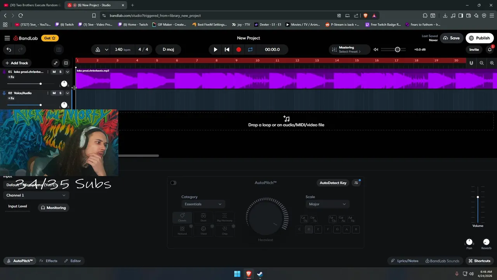Viewport: 497px width, 280px height.
Task: Open the BandLab Sounds panel
Action: (442, 261)
